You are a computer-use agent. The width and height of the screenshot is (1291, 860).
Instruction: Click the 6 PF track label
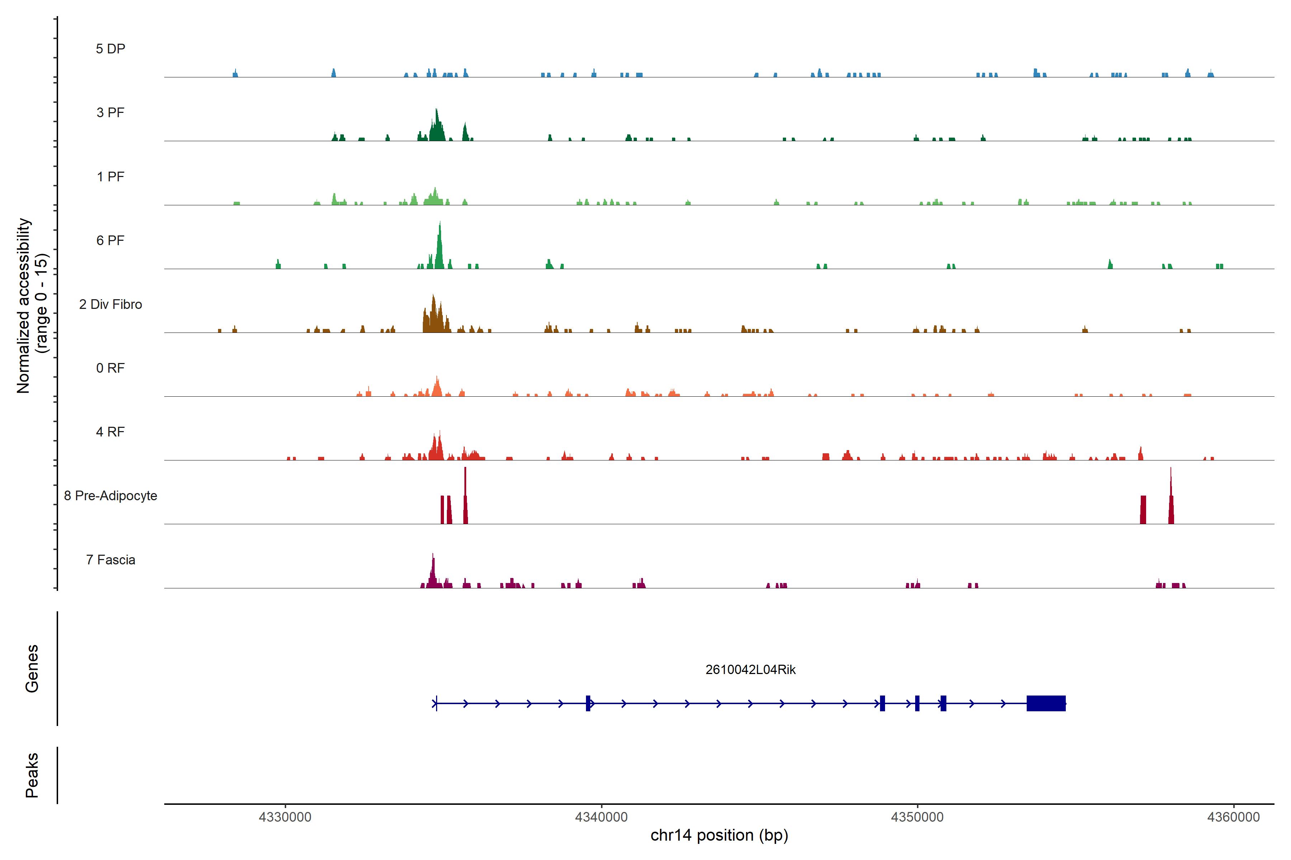coord(110,240)
